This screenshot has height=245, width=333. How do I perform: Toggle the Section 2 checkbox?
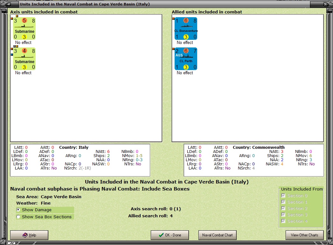pos(283,208)
